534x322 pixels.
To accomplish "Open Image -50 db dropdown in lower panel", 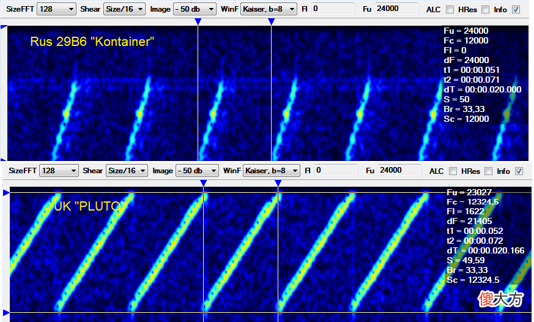I will click(197, 171).
